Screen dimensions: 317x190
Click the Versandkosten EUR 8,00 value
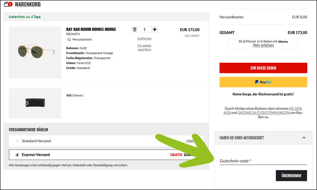(x=299, y=17)
